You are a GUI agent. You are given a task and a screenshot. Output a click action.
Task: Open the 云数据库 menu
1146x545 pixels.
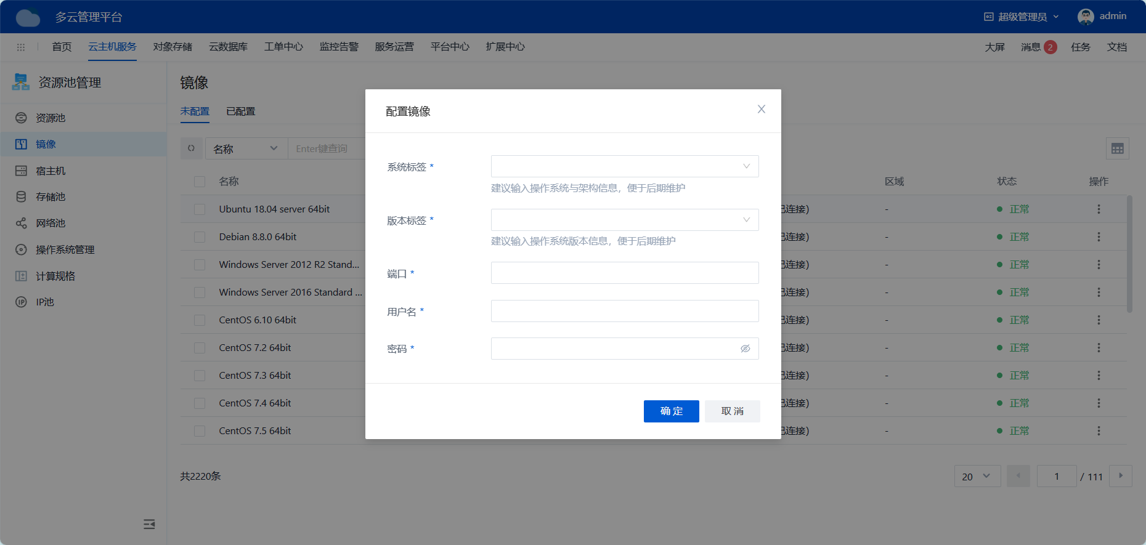tap(228, 47)
